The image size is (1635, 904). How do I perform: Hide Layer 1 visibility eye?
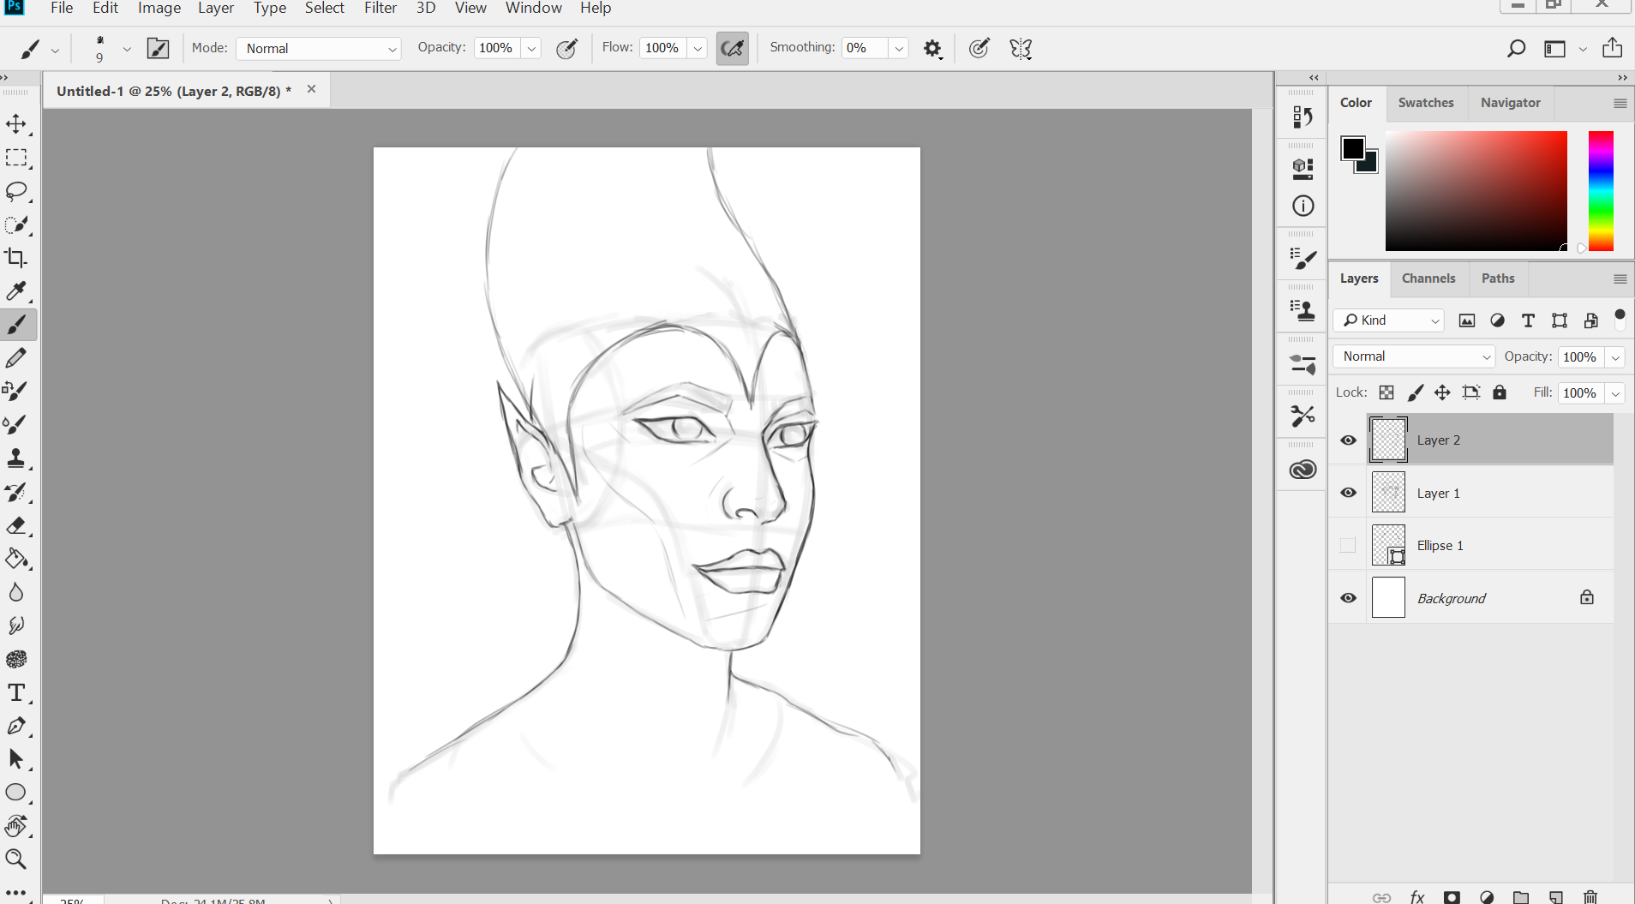1348,493
